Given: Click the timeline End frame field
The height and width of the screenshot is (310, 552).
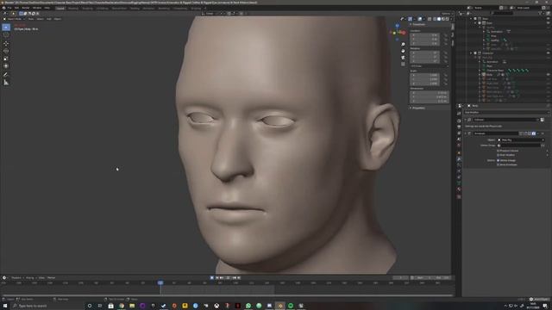Looking at the screenshot, I should click(x=442, y=278).
